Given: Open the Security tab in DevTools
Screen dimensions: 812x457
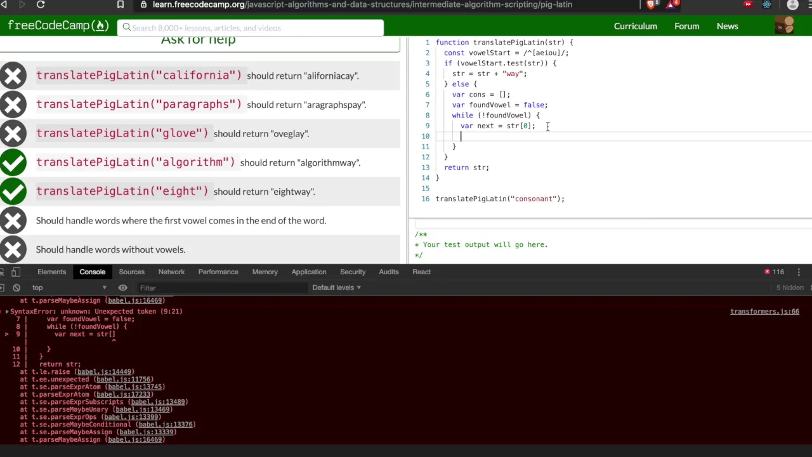Looking at the screenshot, I should tap(353, 272).
